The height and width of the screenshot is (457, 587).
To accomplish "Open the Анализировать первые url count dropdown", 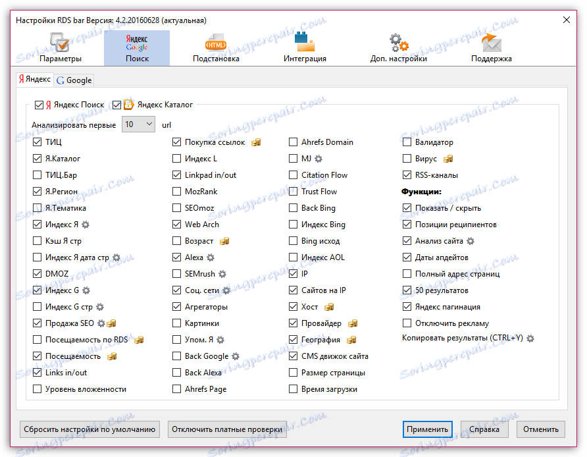I will [138, 124].
